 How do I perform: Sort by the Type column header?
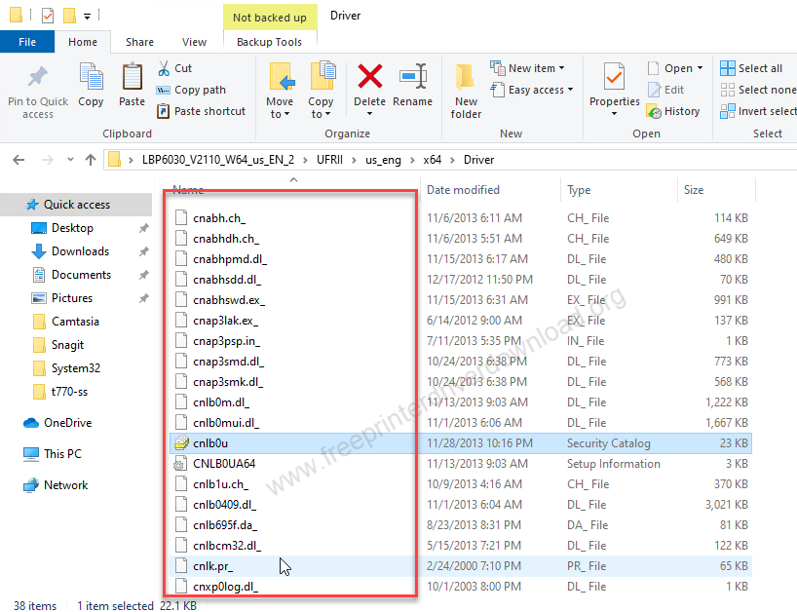click(x=579, y=190)
